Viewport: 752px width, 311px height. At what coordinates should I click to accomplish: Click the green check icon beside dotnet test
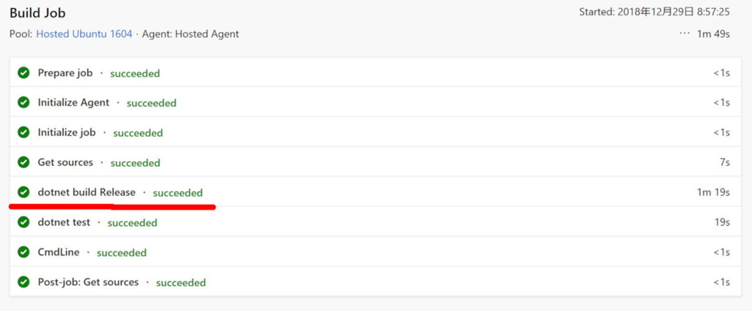[23, 223]
